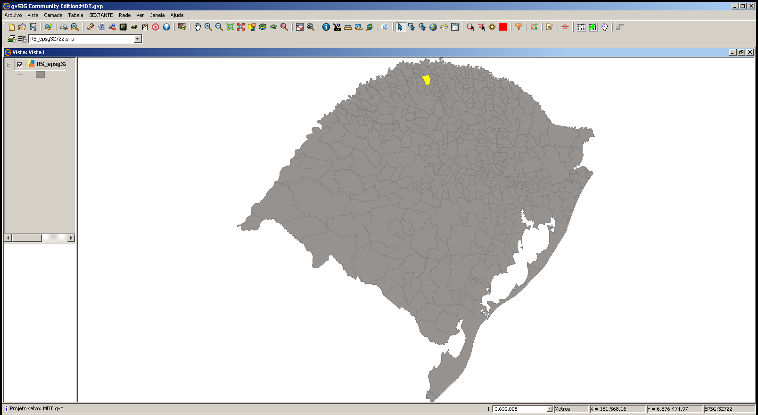Select the RS_epsg32722 layer name
This screenshot has width=758, height=415.
51,64
